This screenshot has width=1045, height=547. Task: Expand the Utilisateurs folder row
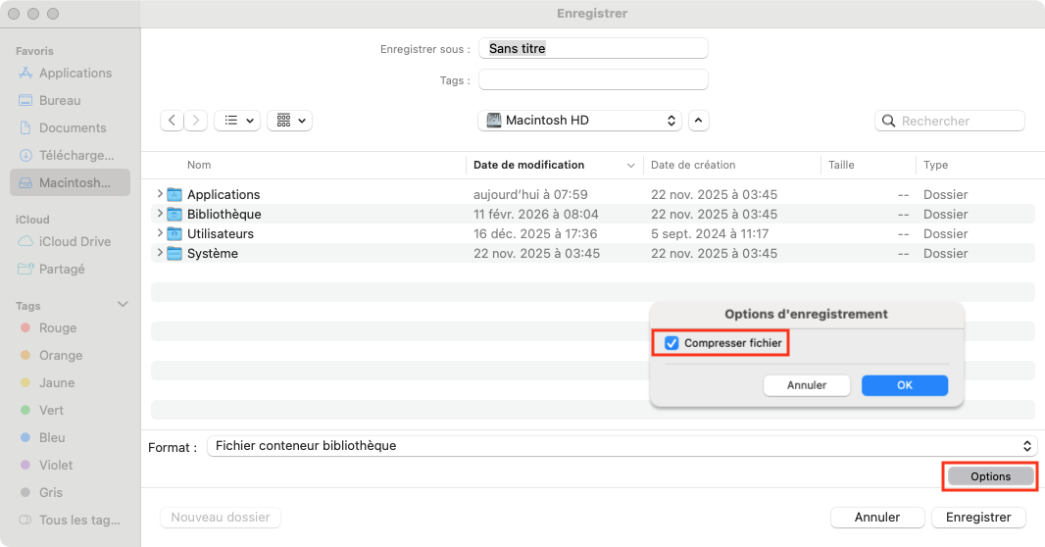pyautogui.click(x=159, y=233)
